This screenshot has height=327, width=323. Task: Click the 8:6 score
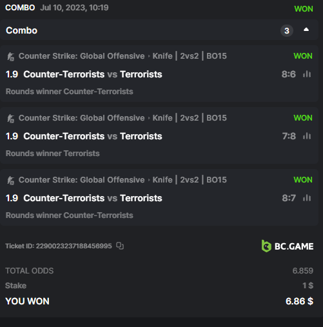[289, 74]
